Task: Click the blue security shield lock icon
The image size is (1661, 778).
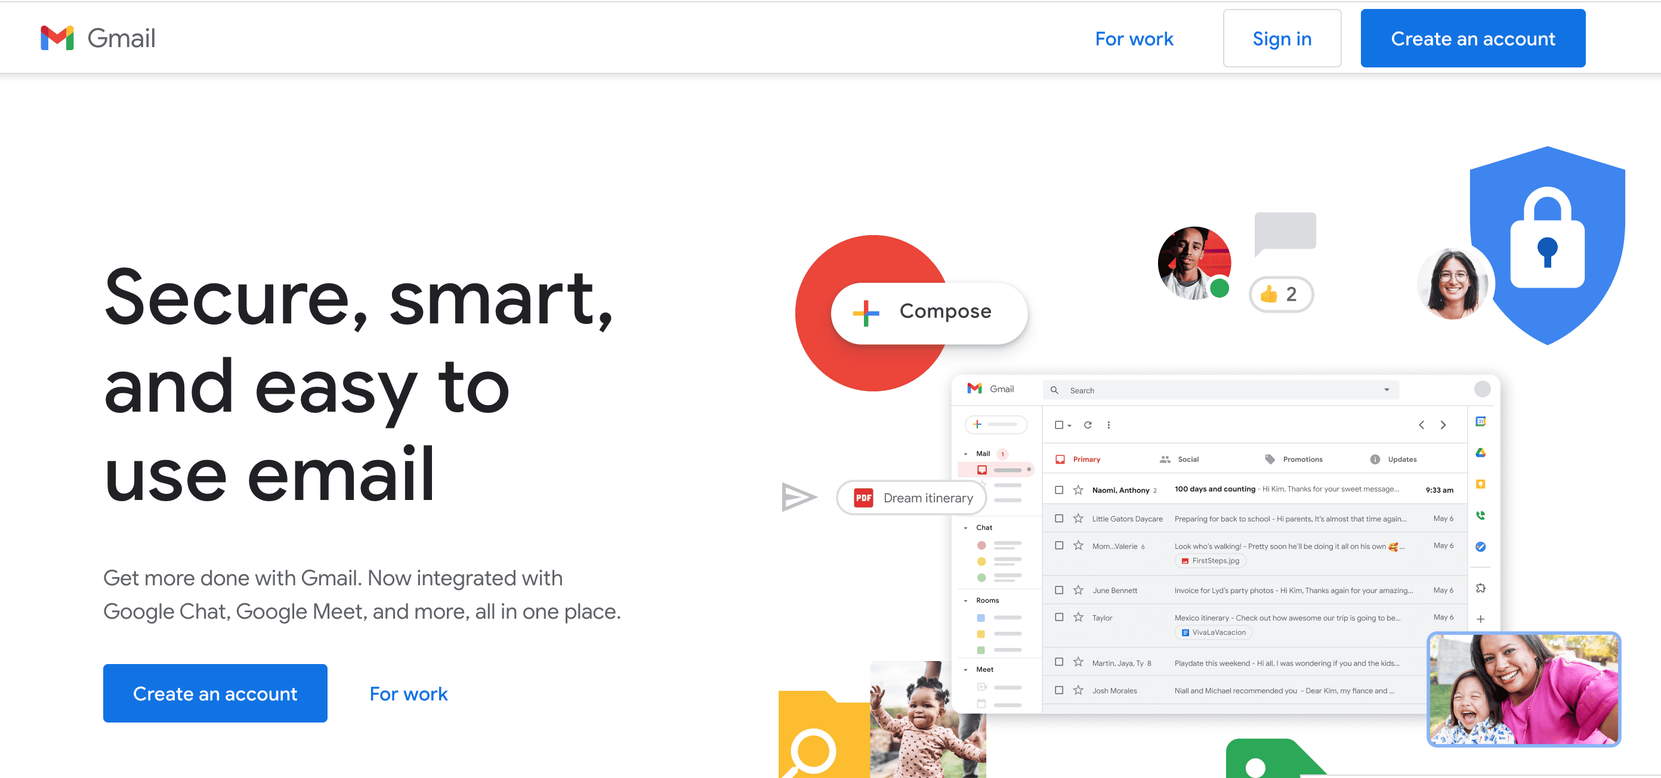Action: tap(1547, 245)
